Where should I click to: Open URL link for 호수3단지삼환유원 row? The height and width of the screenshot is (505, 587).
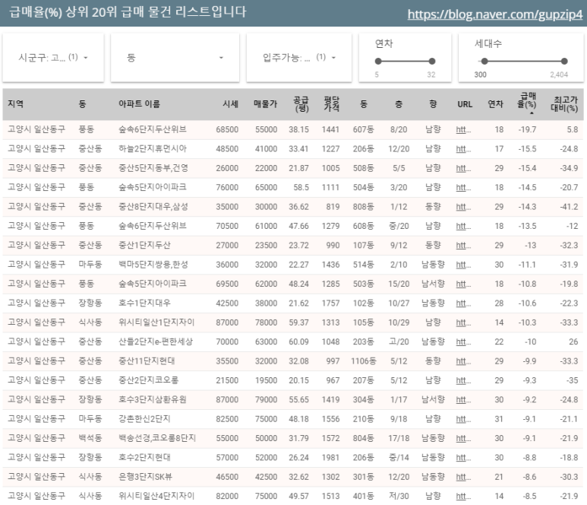coord(463,400)
